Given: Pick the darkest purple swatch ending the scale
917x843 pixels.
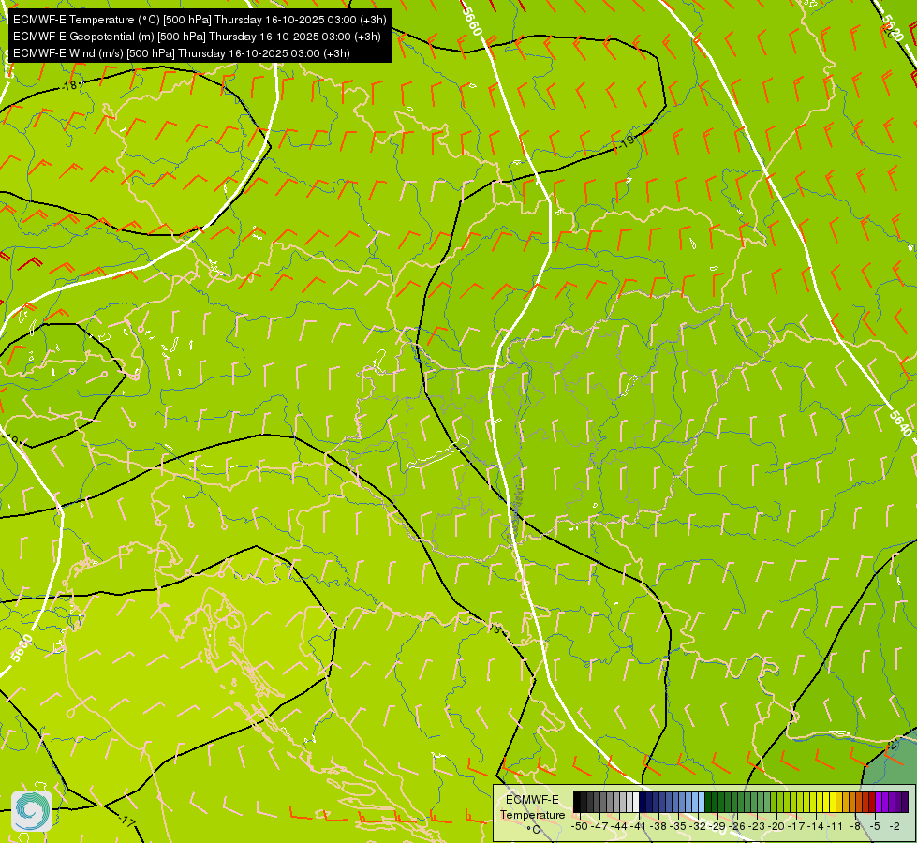Looking at the screenshot, I should pyautogui.click(x=906, y=802).
